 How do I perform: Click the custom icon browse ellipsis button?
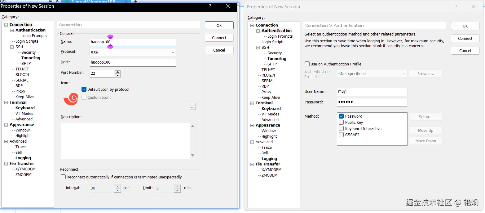193,107
